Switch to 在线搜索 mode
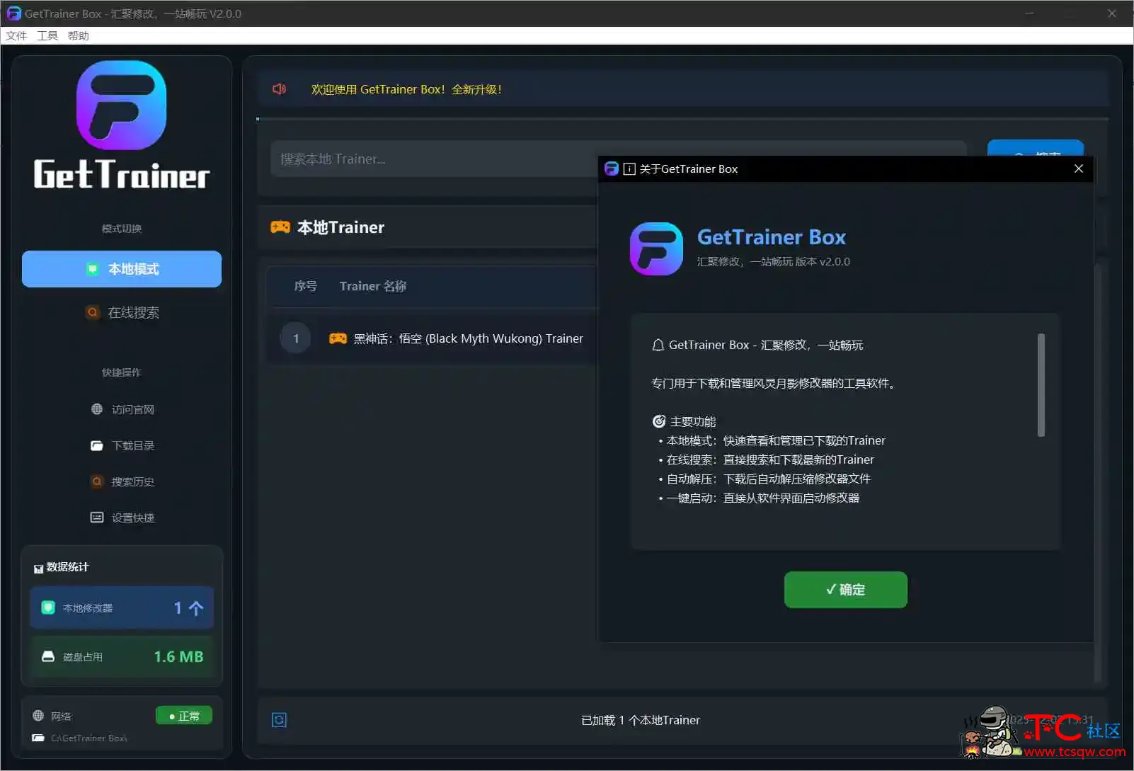The image size is (1134, 771). pyautogui.click(x=122, y=312)
